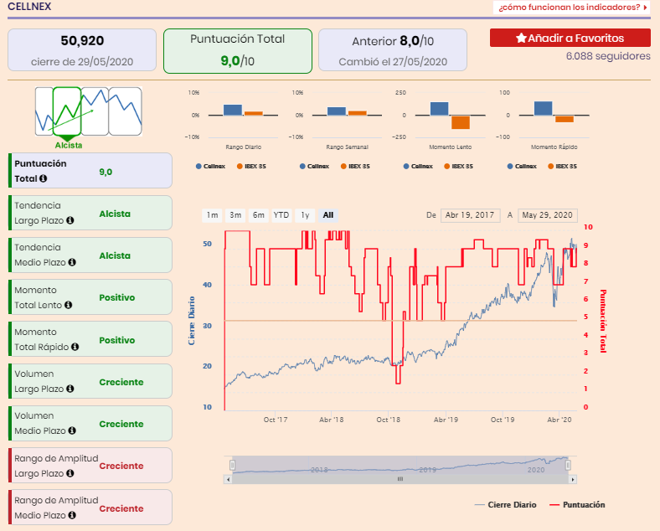Click the Rango Diario chart Cellnex blue bar
660x531 pixels.
[x=233, y=110]
